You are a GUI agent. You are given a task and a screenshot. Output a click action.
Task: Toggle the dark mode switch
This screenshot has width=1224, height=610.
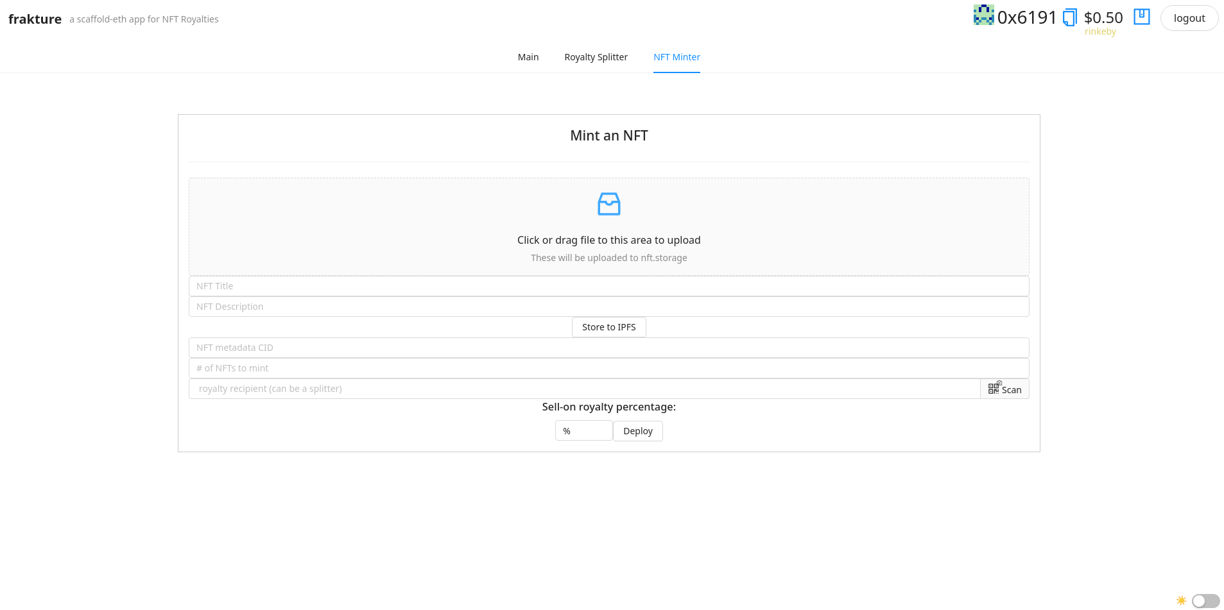(1205, 601)
